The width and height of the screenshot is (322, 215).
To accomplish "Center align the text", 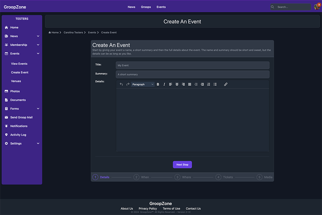I will [x=177, y=85].
